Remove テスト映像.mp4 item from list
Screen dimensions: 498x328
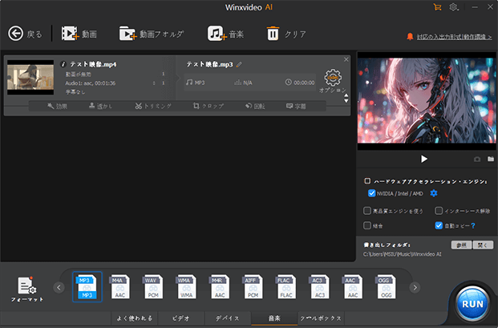point(346,59)
